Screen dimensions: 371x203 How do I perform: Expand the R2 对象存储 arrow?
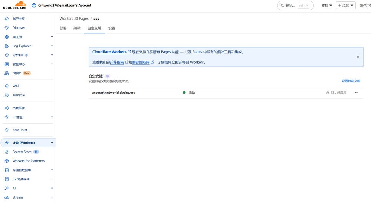pyautogui.click(x=52, y=179)
